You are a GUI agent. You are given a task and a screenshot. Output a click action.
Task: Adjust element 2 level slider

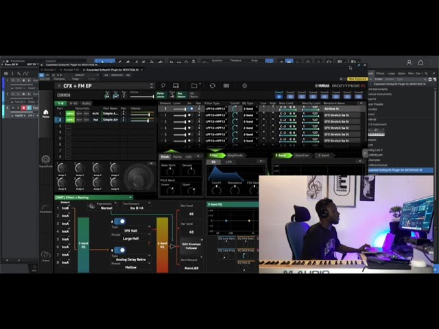(180, 115)
